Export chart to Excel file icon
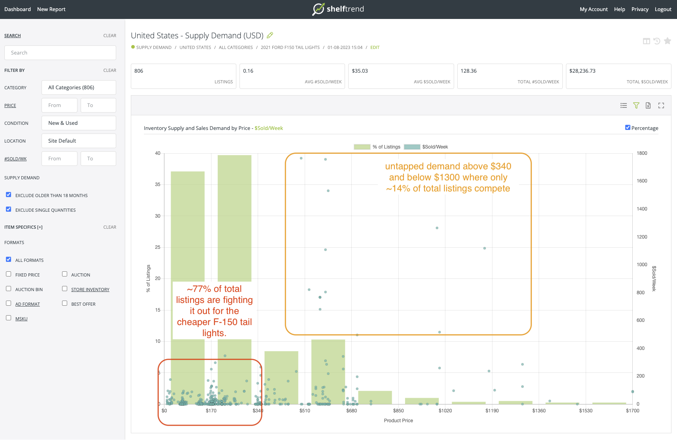Screen dimensions: 677x440 pyautogui.click(x=648, y=105)
